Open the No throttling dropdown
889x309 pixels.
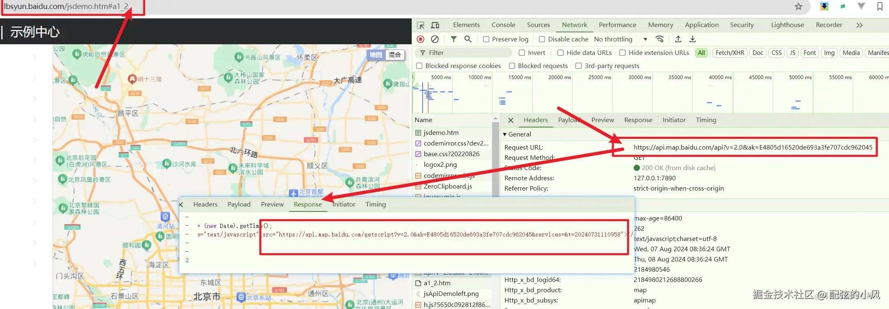tap(621, 39)
